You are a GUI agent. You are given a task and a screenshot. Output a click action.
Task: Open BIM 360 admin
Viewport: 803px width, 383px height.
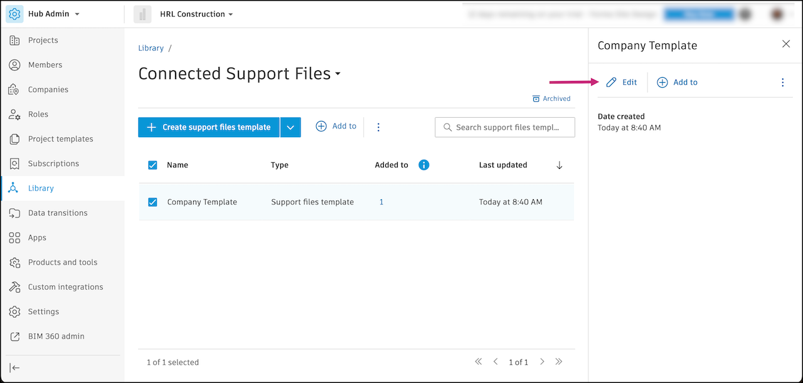(x=56, y=336)
